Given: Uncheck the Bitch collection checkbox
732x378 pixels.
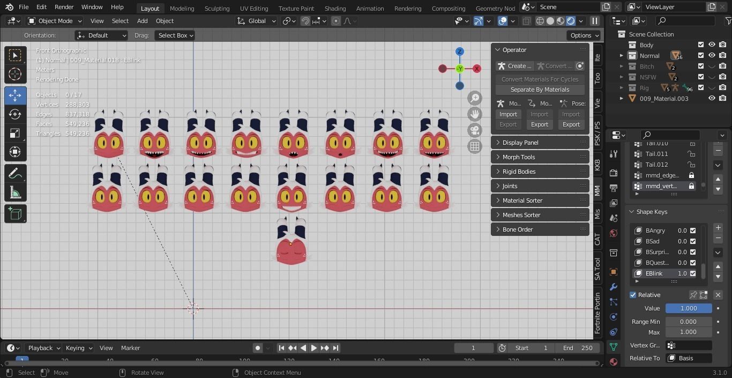Looking at the screenshot, I should click(x=700, y=66).
